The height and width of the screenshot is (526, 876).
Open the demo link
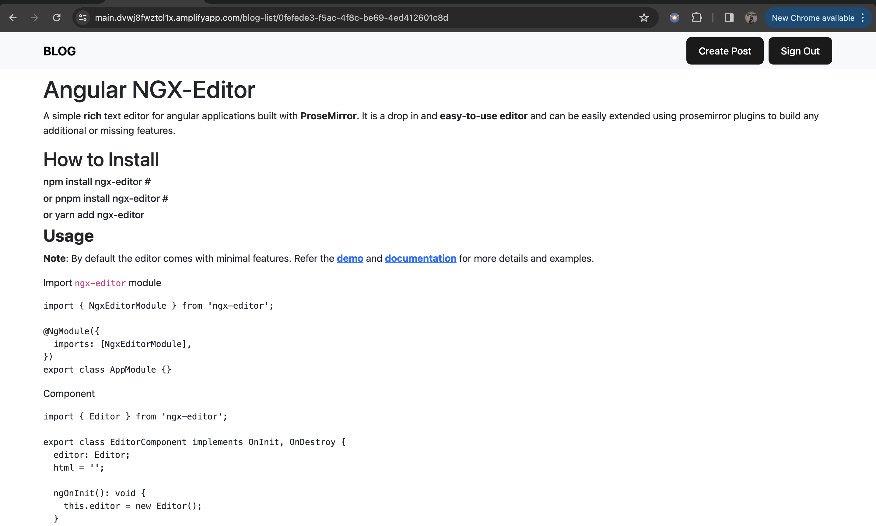tap(350, 258)
